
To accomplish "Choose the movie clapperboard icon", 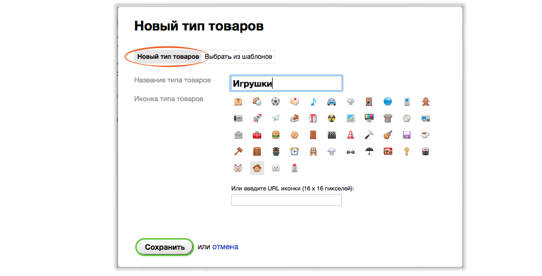I will 332,135.
